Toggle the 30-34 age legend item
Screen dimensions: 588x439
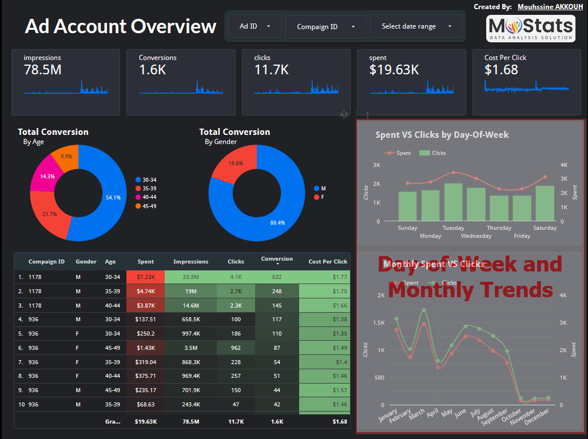149,180
